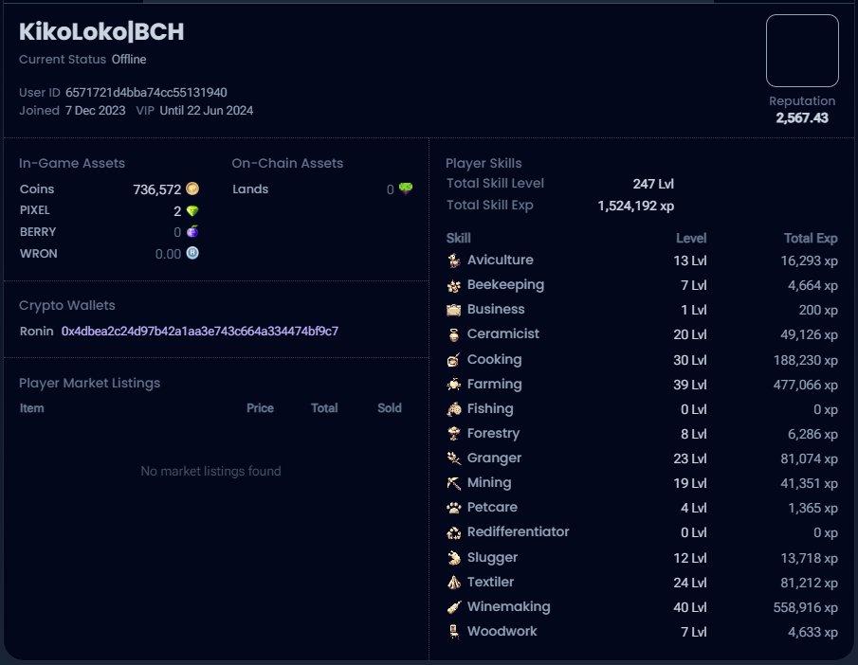Open the Ronin wallet address link
This screenshot has height=665, width=858.
coord(200,332)
